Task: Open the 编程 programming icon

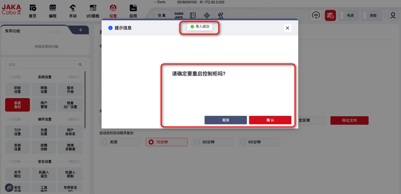Action: coord(53,8)
